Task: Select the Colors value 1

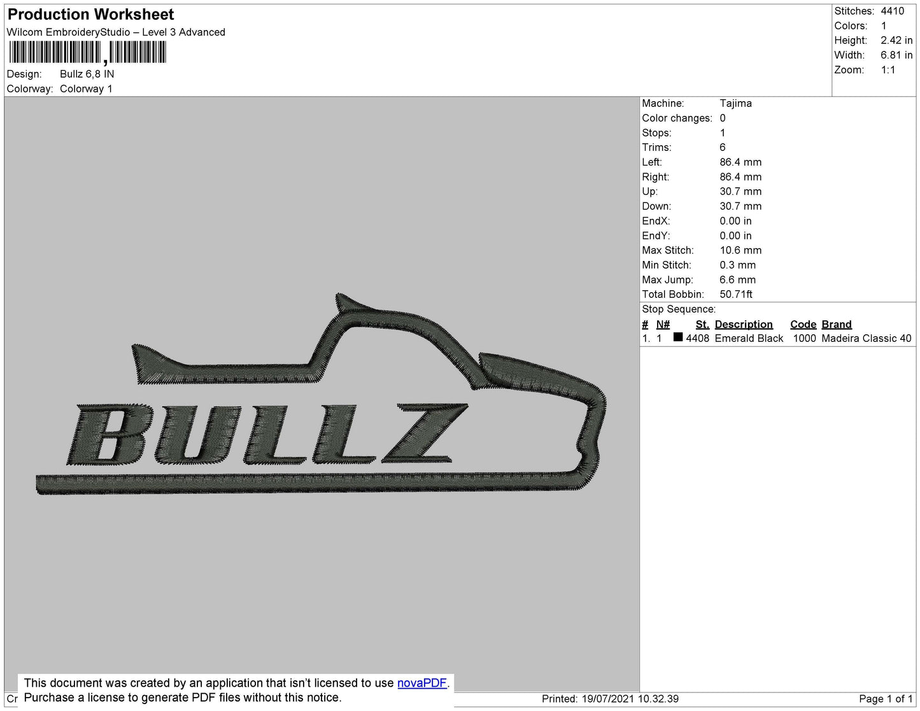Action: click(884, 25)
